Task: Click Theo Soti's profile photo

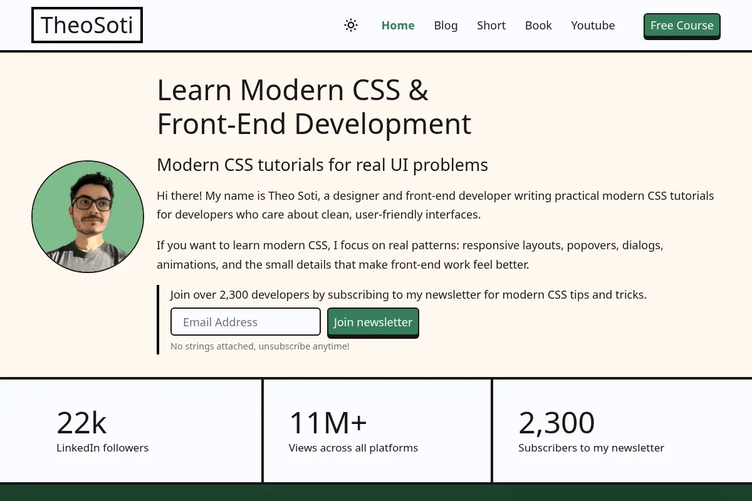Action: click(x=88, y=217)
